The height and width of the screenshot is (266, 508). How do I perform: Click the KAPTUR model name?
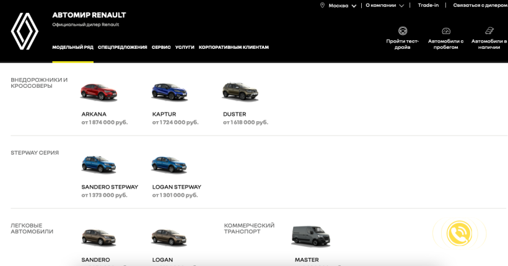(164, 114)
